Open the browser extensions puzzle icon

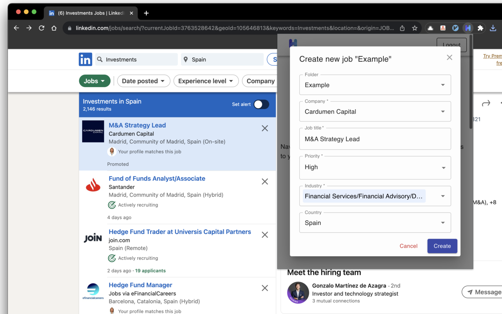click(x=480, y=28)
